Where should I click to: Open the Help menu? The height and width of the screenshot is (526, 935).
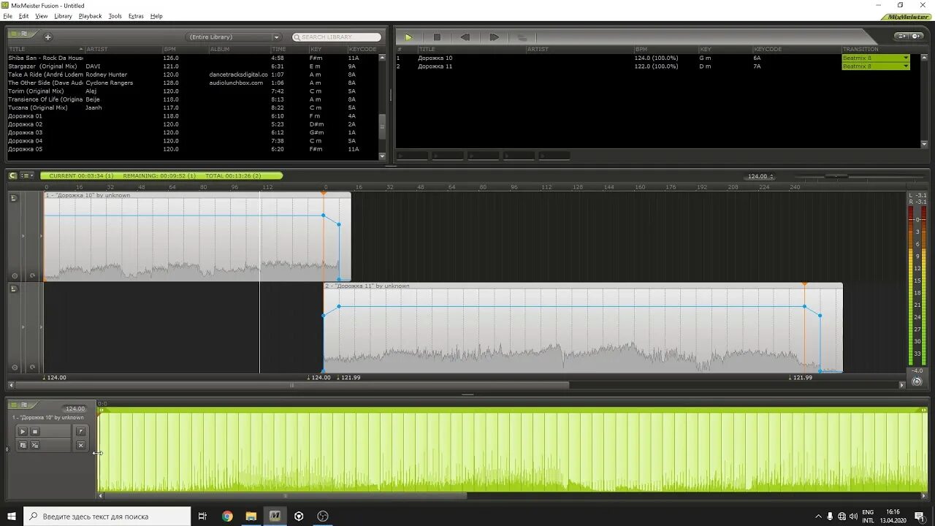pos(156,16)
